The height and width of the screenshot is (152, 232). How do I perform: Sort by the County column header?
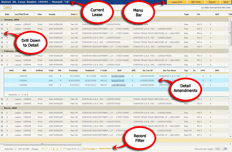coord(52,14)
